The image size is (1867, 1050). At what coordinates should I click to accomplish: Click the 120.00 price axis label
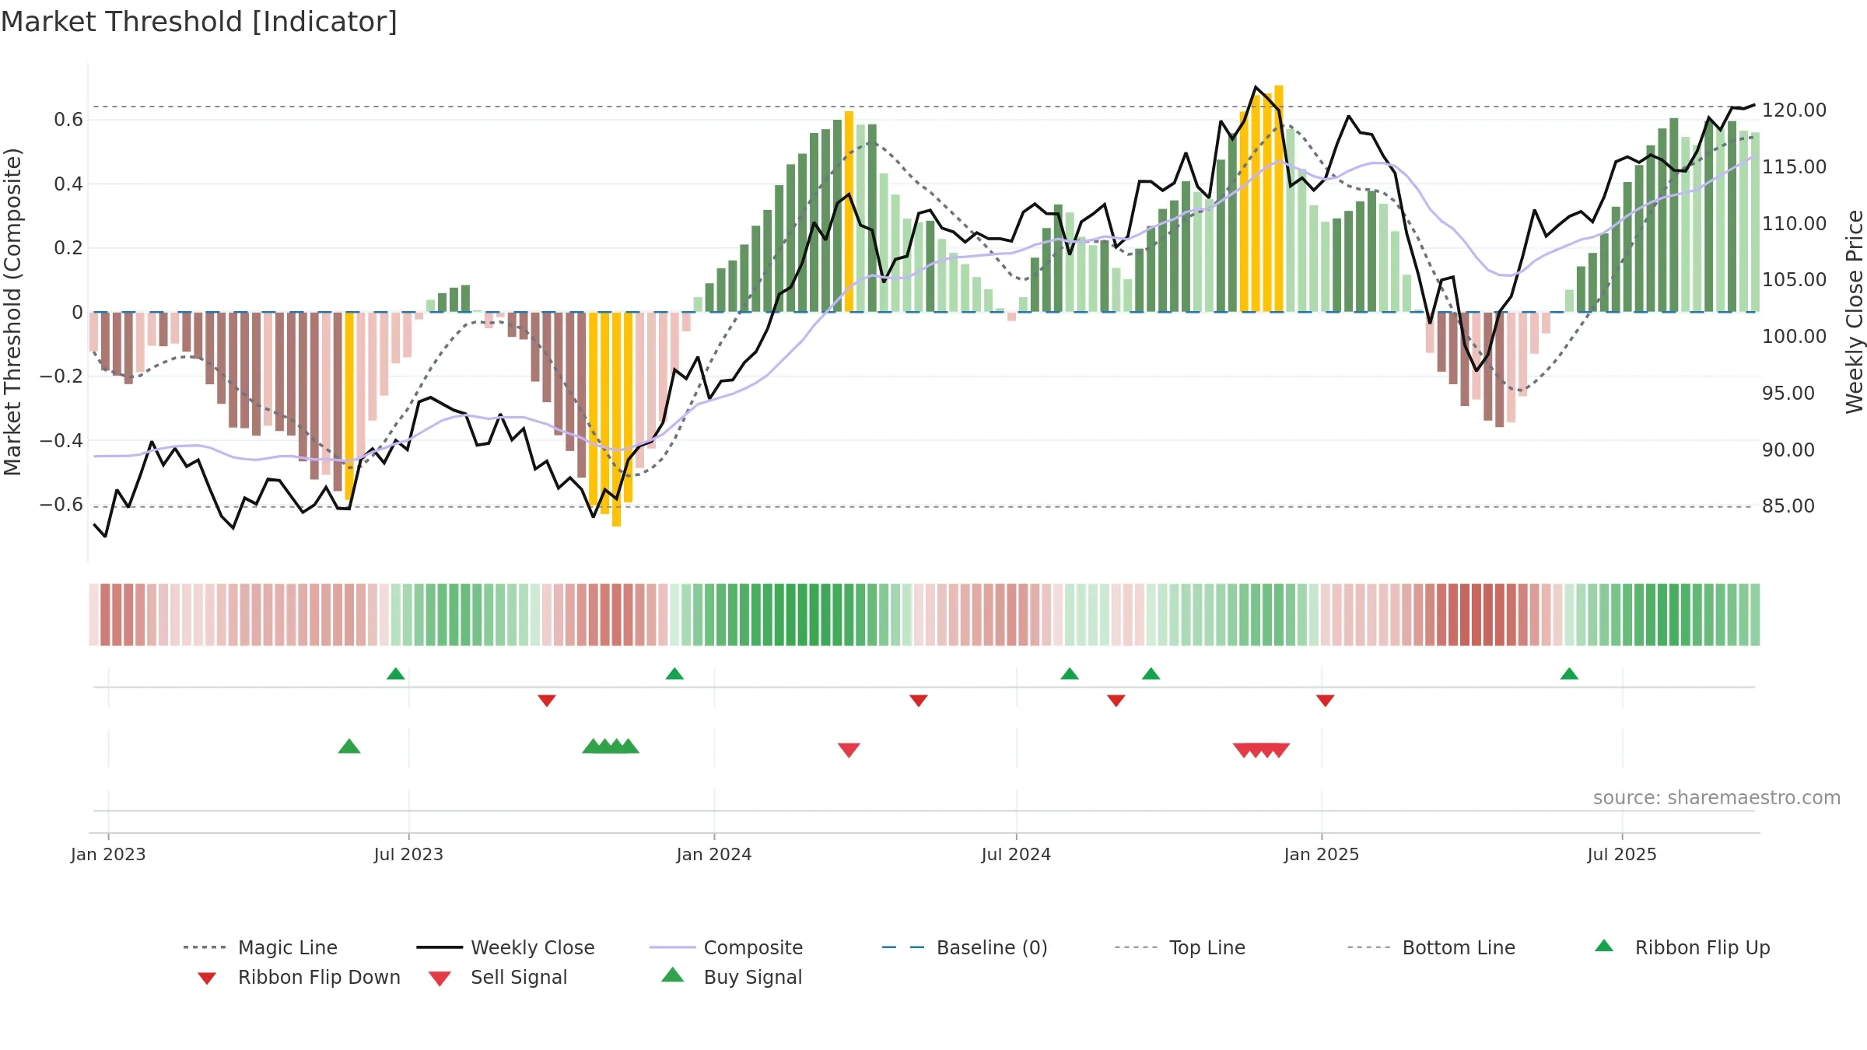[x=1794, y=110]
